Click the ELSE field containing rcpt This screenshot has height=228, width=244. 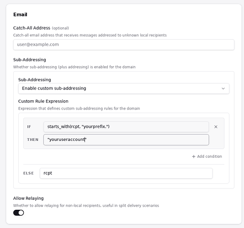126,173
